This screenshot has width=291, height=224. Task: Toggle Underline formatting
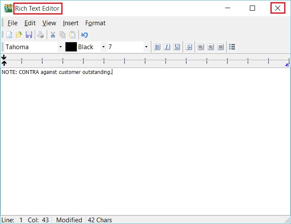(x=177, y=47)
